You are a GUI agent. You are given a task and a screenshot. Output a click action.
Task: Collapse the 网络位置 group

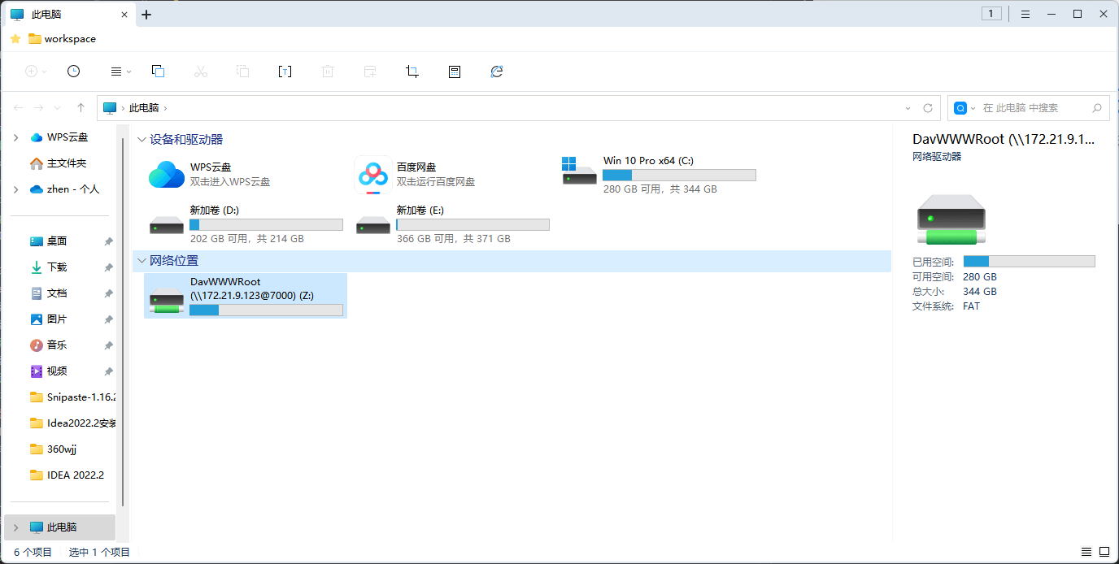pos(142,261)
